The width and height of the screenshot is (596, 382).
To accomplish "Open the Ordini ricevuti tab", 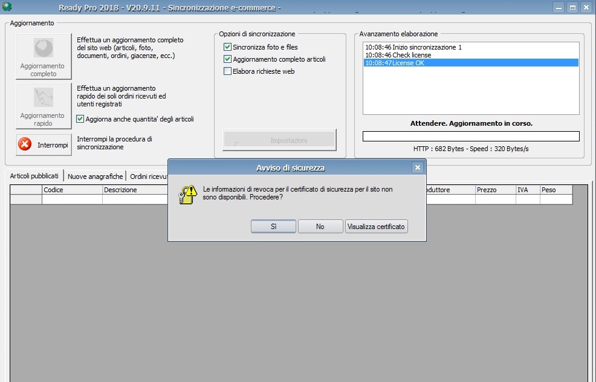I will (x=147, y=176).
